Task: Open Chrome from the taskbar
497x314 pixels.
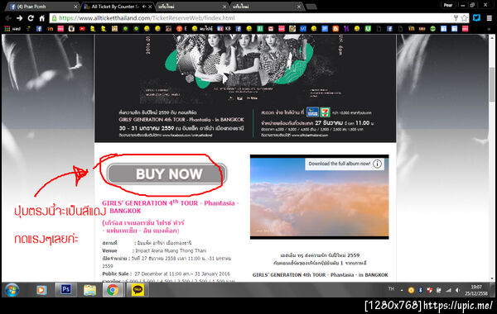Action: [x=113, y=290]
